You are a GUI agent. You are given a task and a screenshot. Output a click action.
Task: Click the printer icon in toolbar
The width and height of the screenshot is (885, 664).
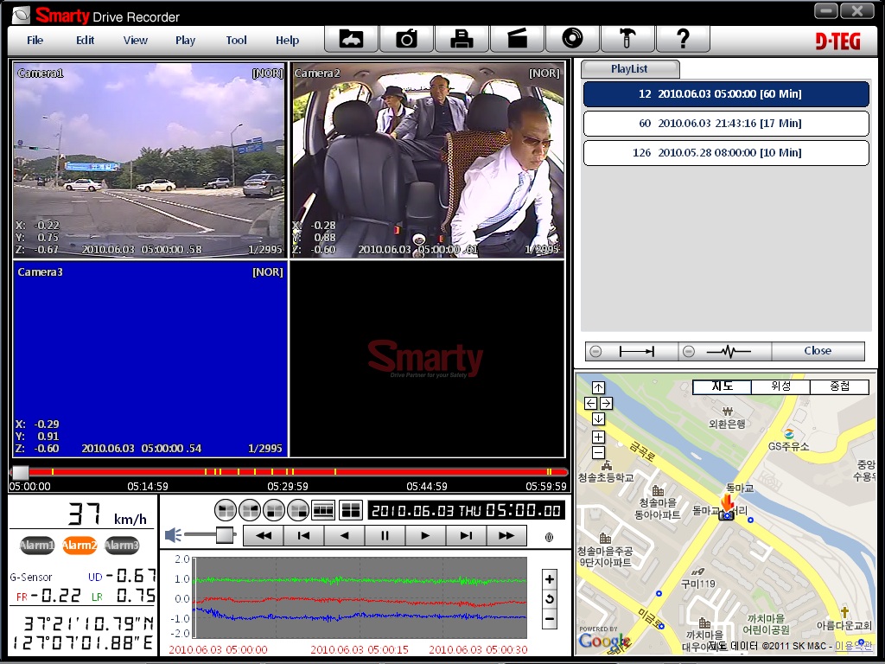(x=462, y=39)
